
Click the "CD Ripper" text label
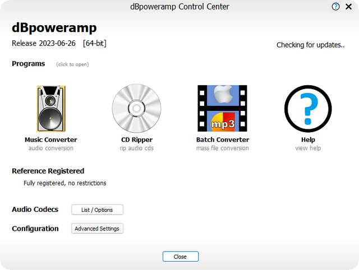137,140
